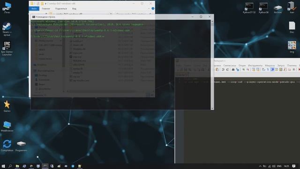Open the taskbar clock
300x169 pixels.
point(286,166)
